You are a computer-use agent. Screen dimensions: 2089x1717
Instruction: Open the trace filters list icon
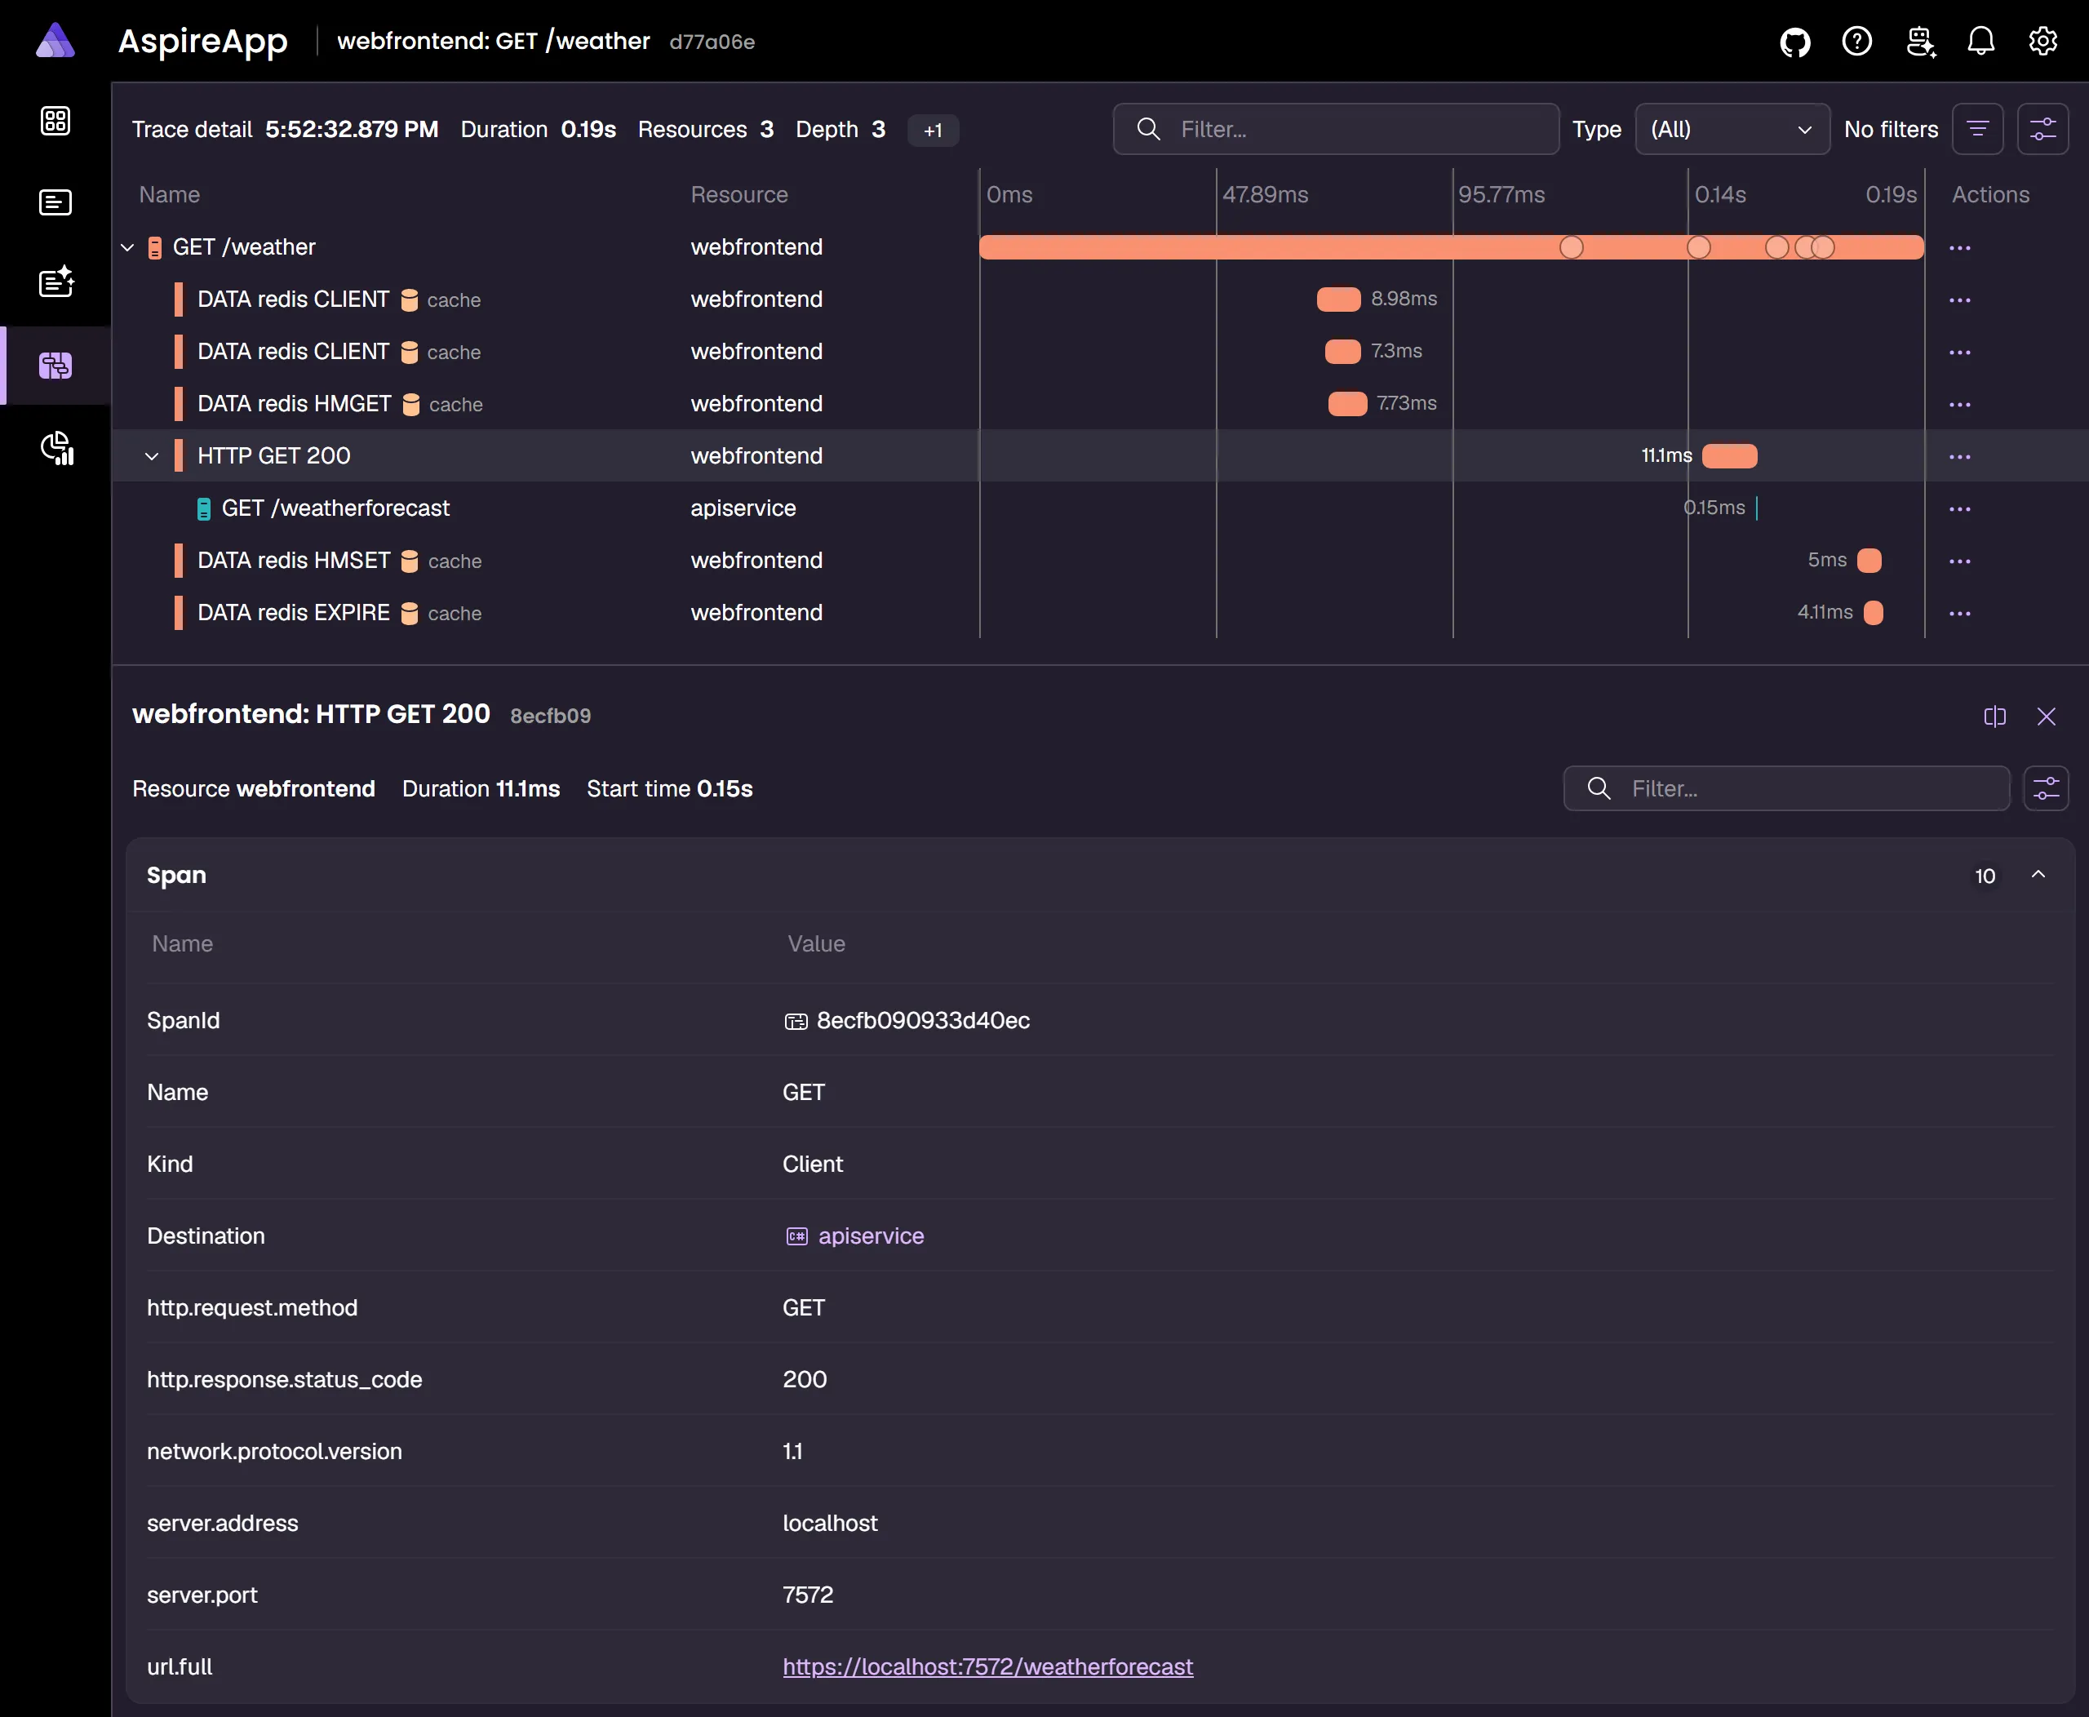pyautogui.click(x=1977, y=130)
